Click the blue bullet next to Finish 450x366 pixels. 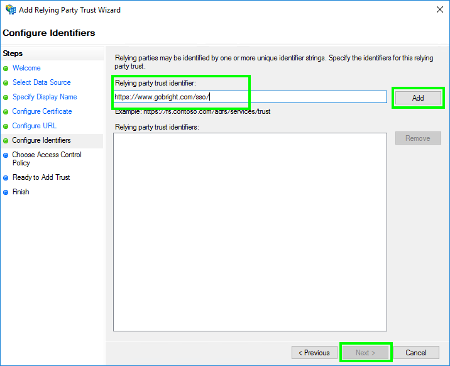tap(6, 192)
